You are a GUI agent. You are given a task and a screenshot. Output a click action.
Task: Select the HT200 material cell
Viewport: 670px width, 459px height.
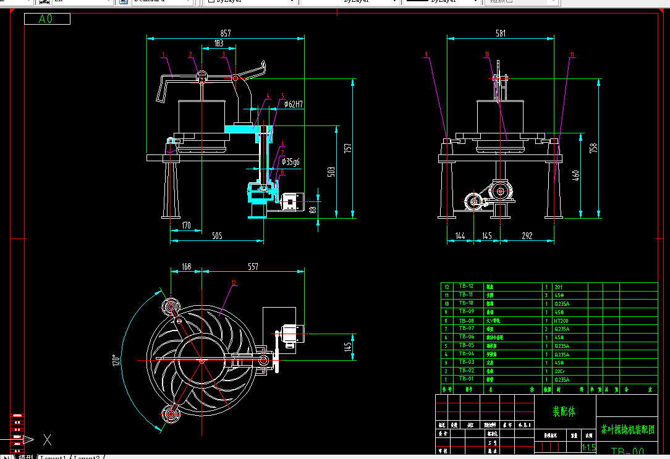570,321
